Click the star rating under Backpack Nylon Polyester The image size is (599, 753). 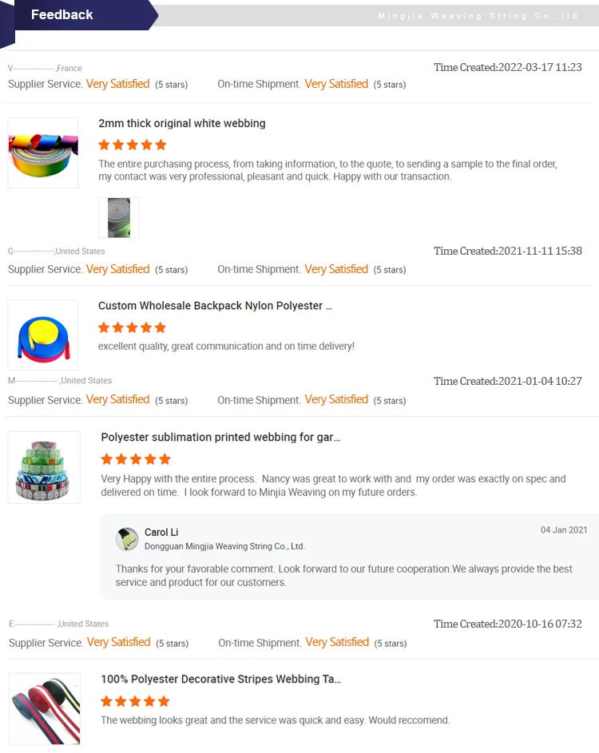[132, 327]
